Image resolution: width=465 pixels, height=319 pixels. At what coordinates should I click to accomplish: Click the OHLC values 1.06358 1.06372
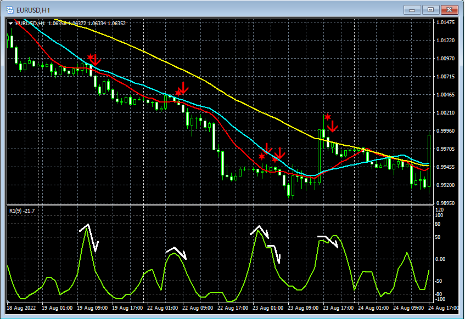(x=67, y=23)
